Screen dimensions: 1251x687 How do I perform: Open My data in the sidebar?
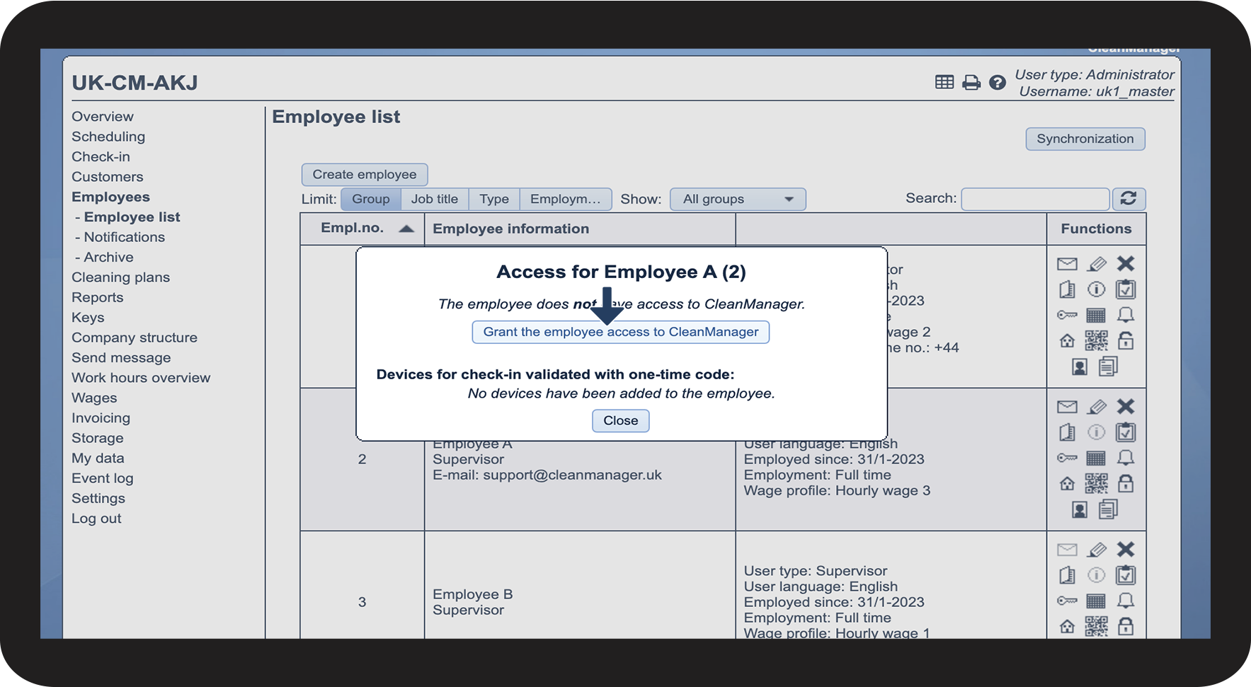pyautogui.click(x=98, y=458)
